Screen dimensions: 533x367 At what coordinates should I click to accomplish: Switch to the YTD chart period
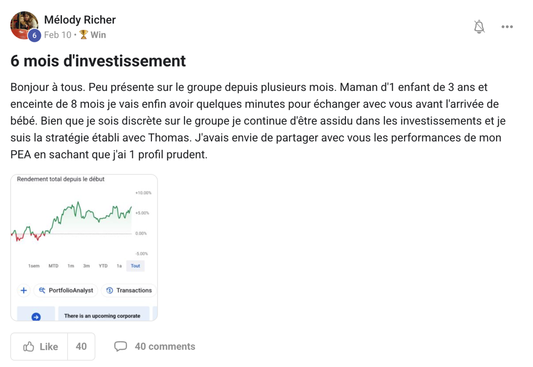point(103,266)
